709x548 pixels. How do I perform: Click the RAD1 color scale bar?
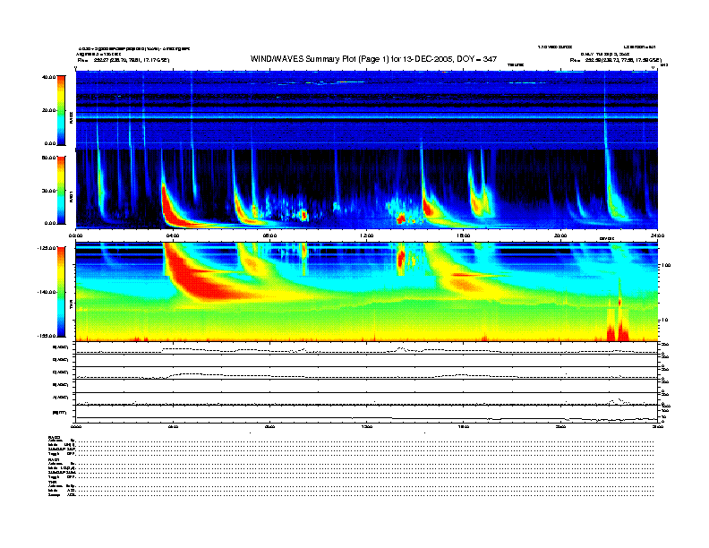tap(61, 190)
